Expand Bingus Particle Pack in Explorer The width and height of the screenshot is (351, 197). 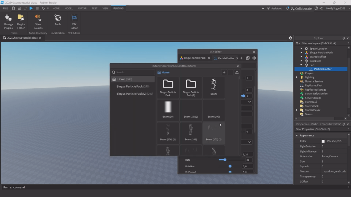[x=301, y=53]
